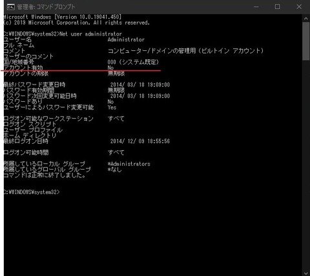
Task: Click the label ホーム ディレクトリ
Action: tap(30, 135)
